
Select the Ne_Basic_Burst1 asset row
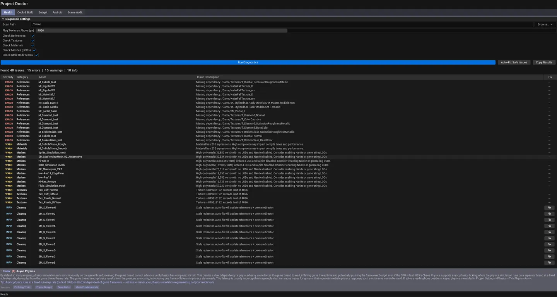tap(278, 103)
